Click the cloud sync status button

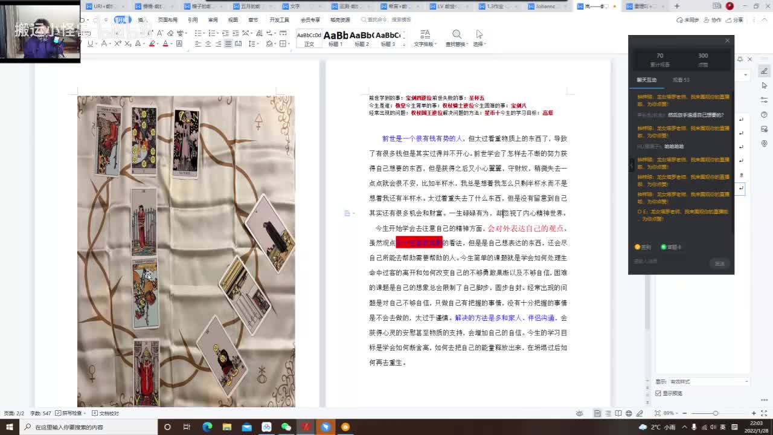[688, 20]
